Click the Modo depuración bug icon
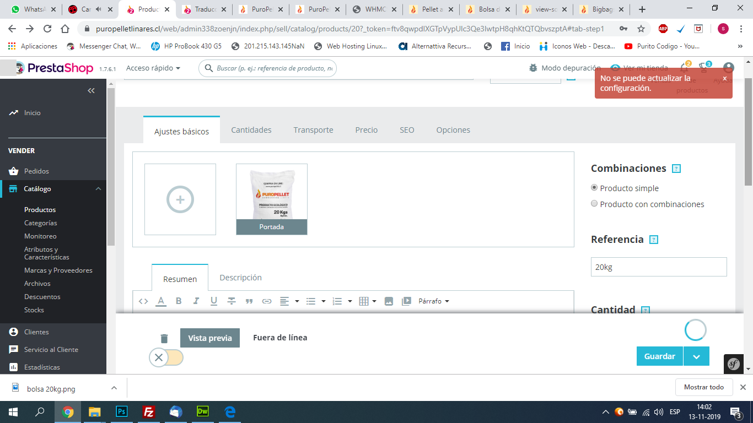Viewport: 753px width, 423px height. pos(533,68)
